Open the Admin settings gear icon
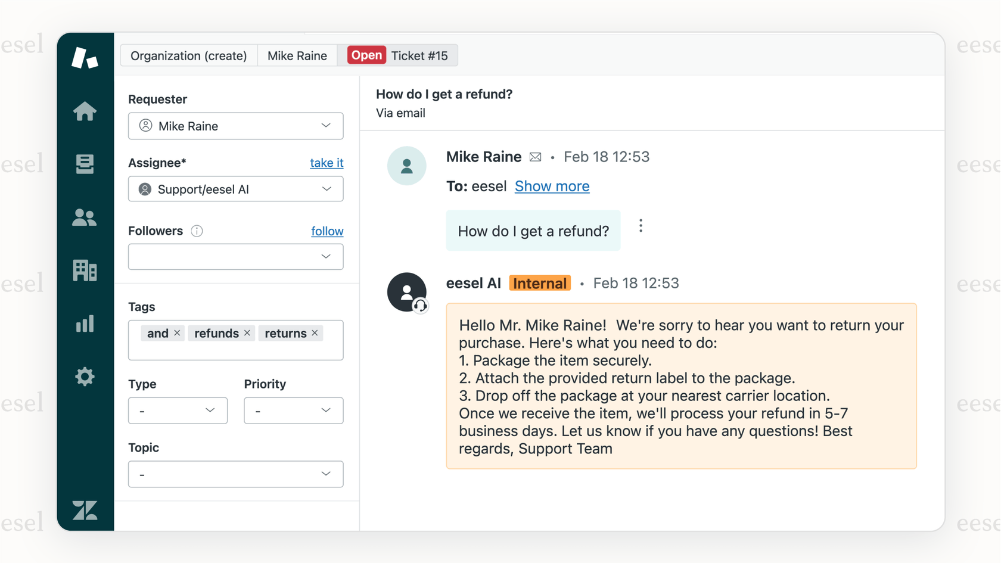Viewport: 1001px width, 563px height. (x=85, y=377)
